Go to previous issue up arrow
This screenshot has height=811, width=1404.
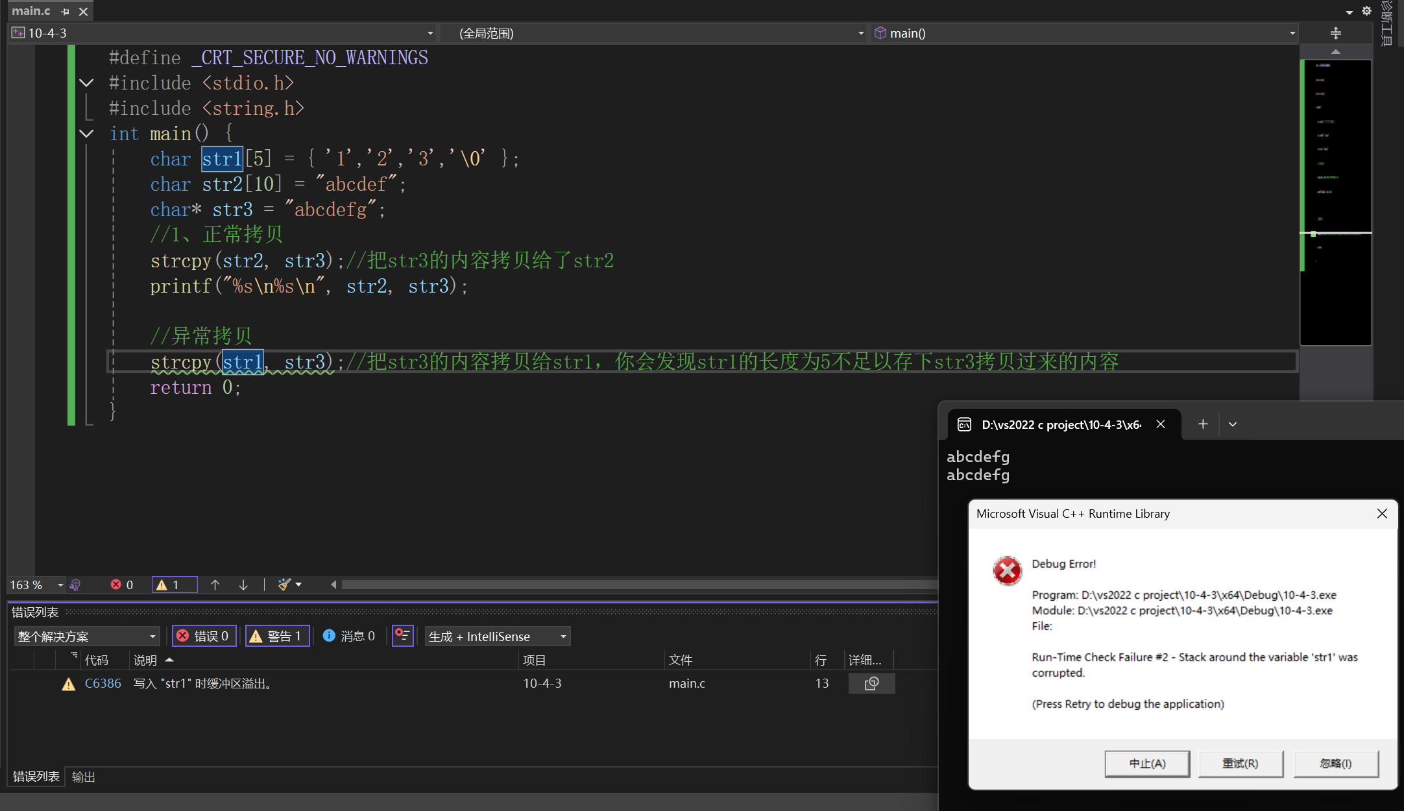point(215,585)
